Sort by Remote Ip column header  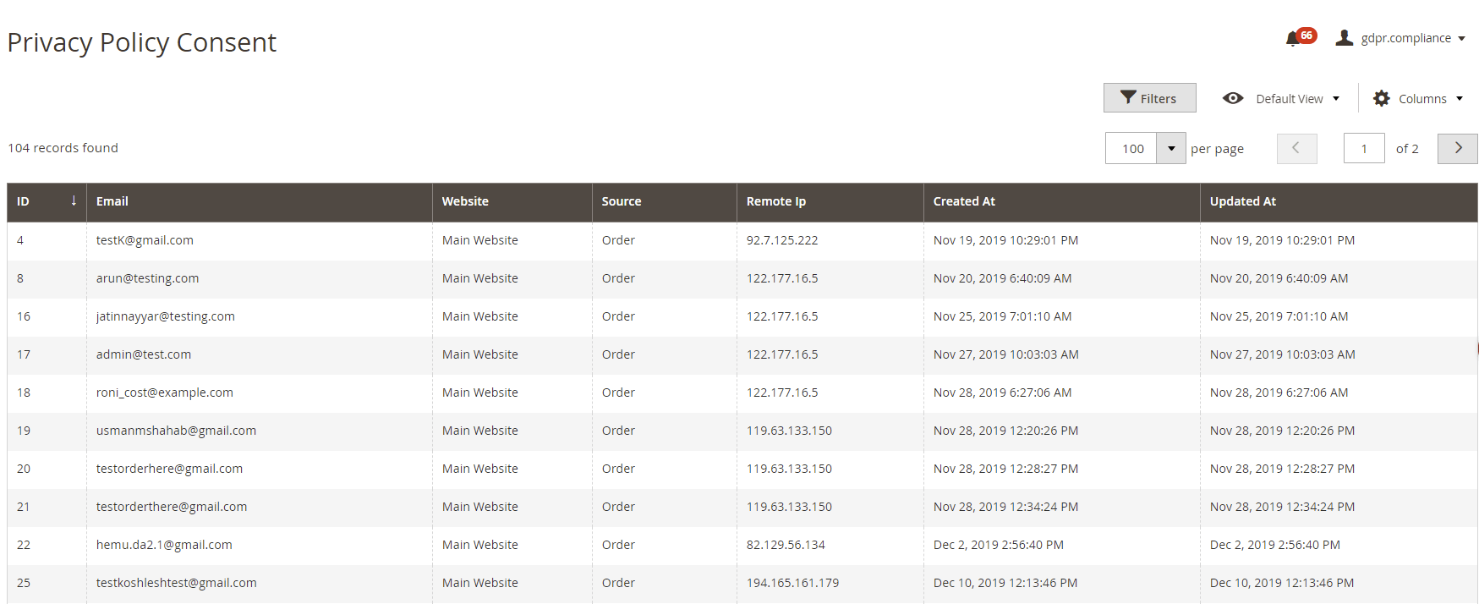pos(775,201)
